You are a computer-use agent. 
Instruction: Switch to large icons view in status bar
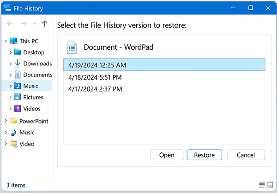270,185
